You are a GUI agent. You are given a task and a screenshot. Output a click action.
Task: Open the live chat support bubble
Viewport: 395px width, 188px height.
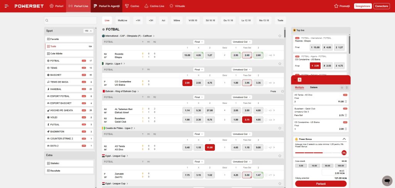click(x=387, y=181)
